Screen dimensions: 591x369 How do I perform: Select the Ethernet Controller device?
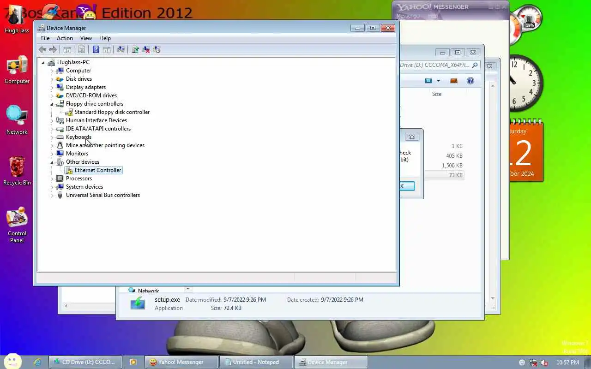click(x=98, y=170)
